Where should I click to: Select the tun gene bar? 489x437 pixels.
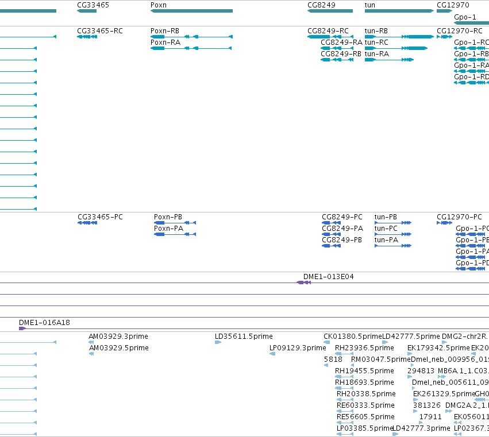pyautogui.click(x=399, y=11)
